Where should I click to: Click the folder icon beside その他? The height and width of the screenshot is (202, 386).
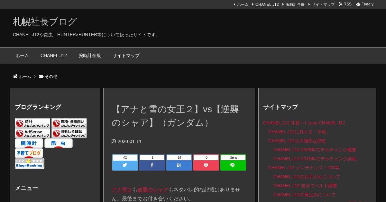[41, 76]
